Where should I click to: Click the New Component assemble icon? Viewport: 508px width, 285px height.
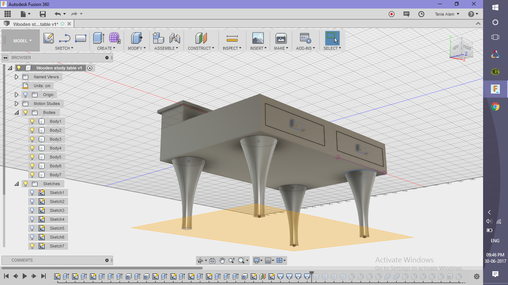[x=158, y=38]
